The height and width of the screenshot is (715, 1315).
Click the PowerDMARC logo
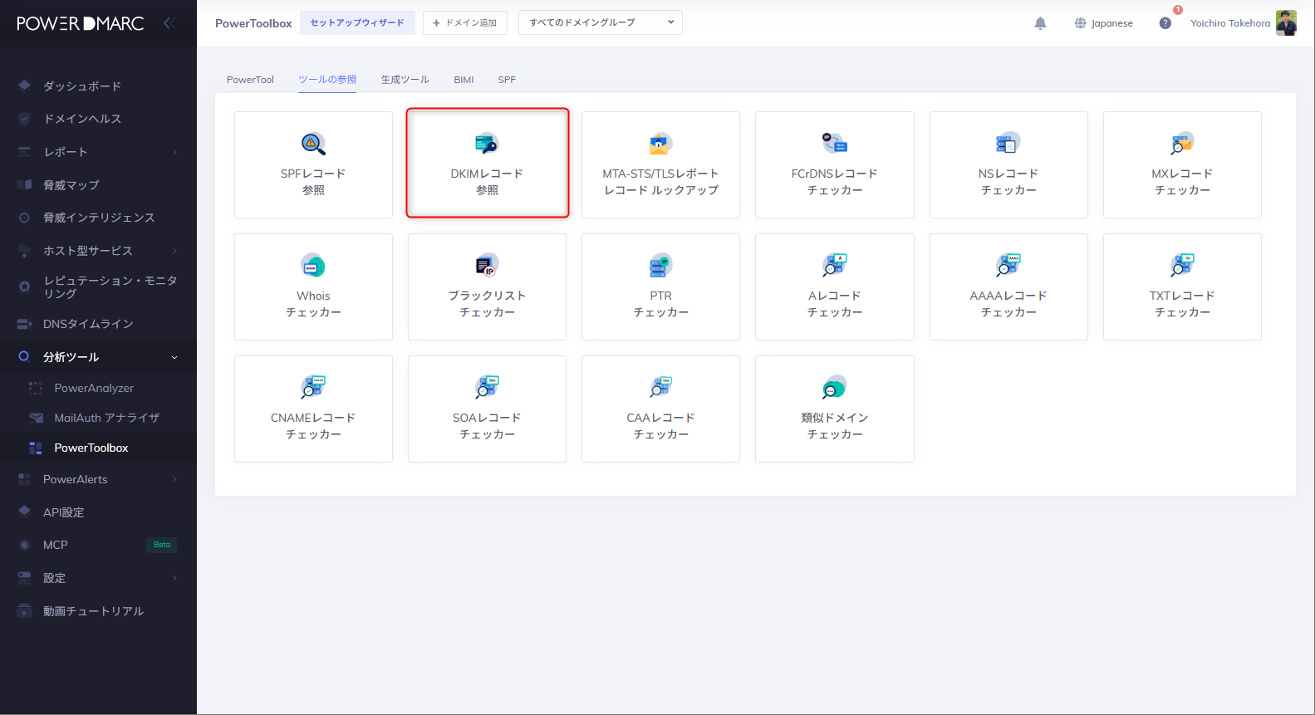pyautogui.click(x=81, y=23)
